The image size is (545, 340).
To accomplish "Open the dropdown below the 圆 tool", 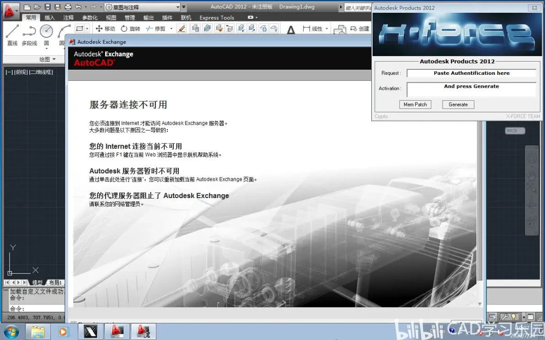I will tap(46, 49).
